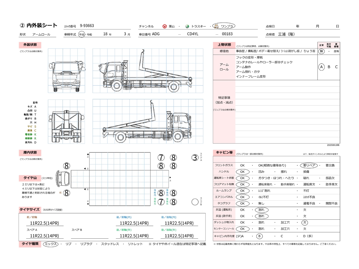This screenshot has height=269, width=359.
Task: Click the スペアA tire circle showing 3
Action: (x=195, y=157)
